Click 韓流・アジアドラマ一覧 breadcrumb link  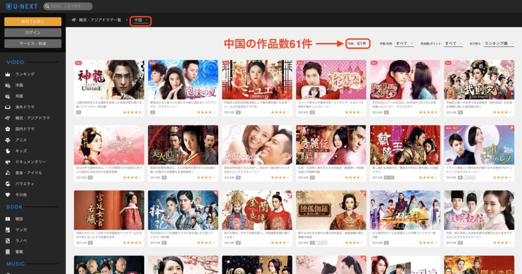[100, 20]
